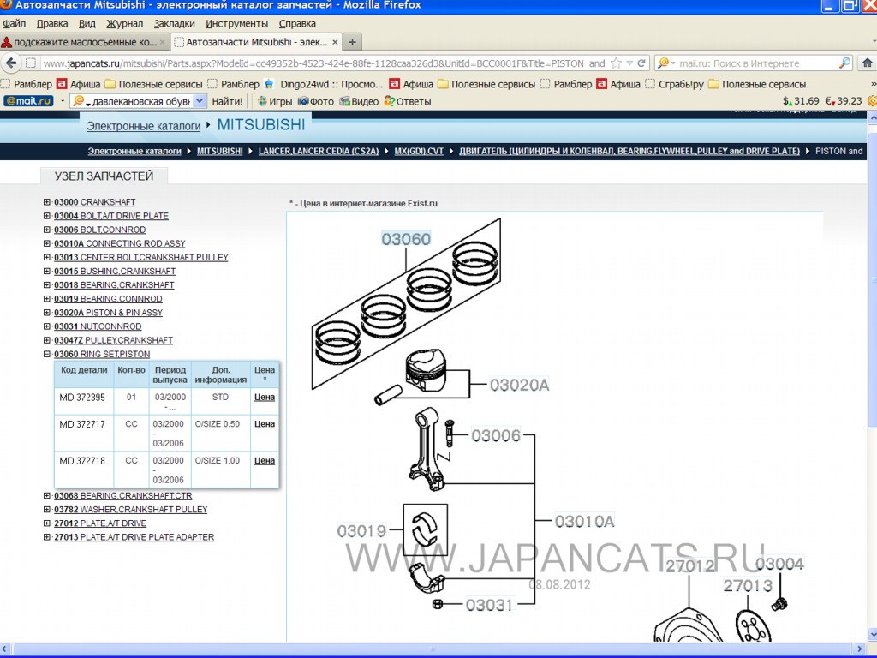Open Фото in the mail.ru toolbar
The height and width of the screenshot is (658, 877).
coord(315,101)
